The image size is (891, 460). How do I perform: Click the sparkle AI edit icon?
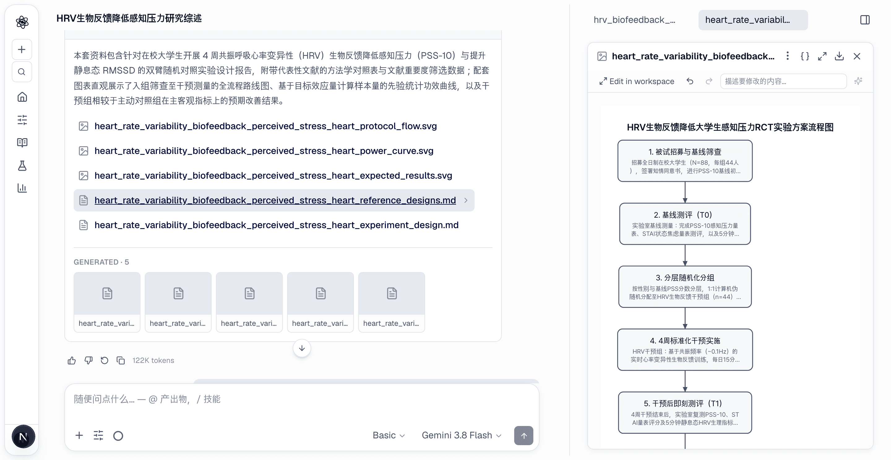858,81
